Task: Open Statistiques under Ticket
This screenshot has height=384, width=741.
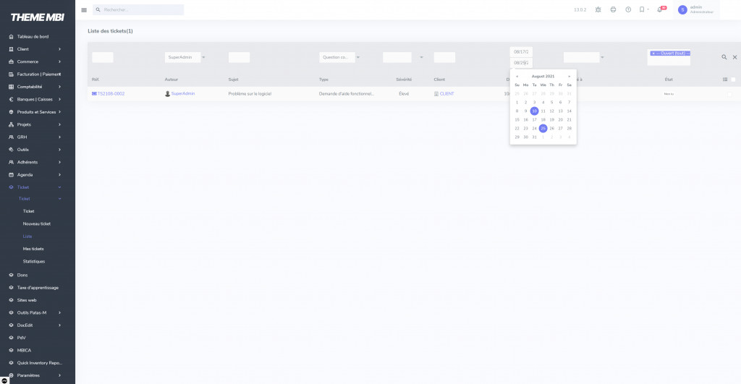Action: (x=34, y=262)
